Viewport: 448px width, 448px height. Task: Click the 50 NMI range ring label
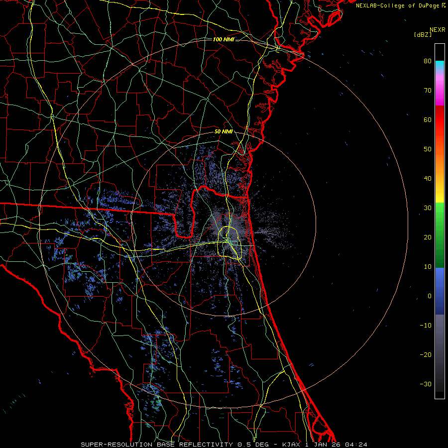[x=224, y=132]
